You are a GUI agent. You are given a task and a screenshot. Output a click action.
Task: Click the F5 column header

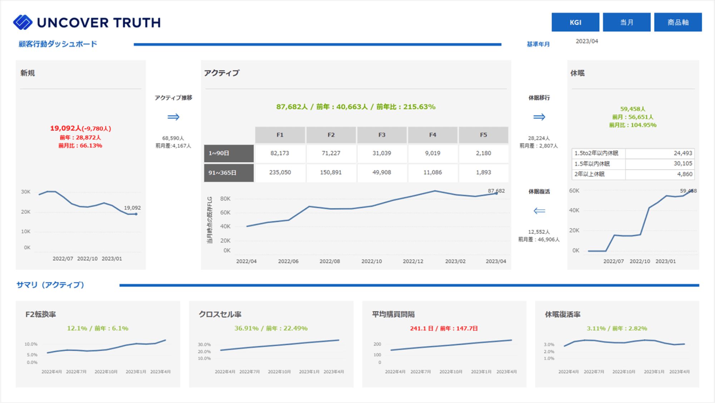(483, 135)
